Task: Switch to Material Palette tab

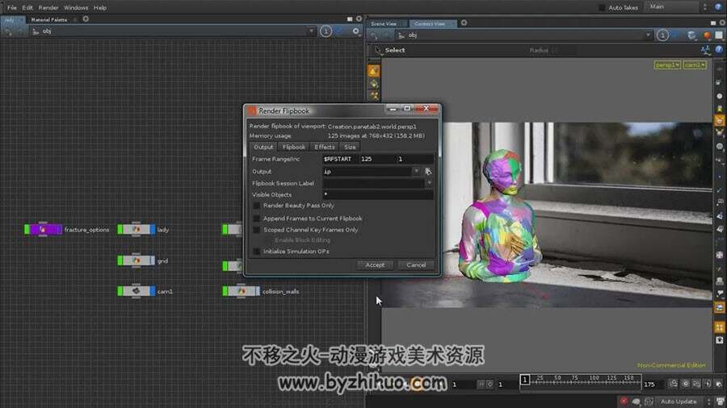Action: (49, 19)
